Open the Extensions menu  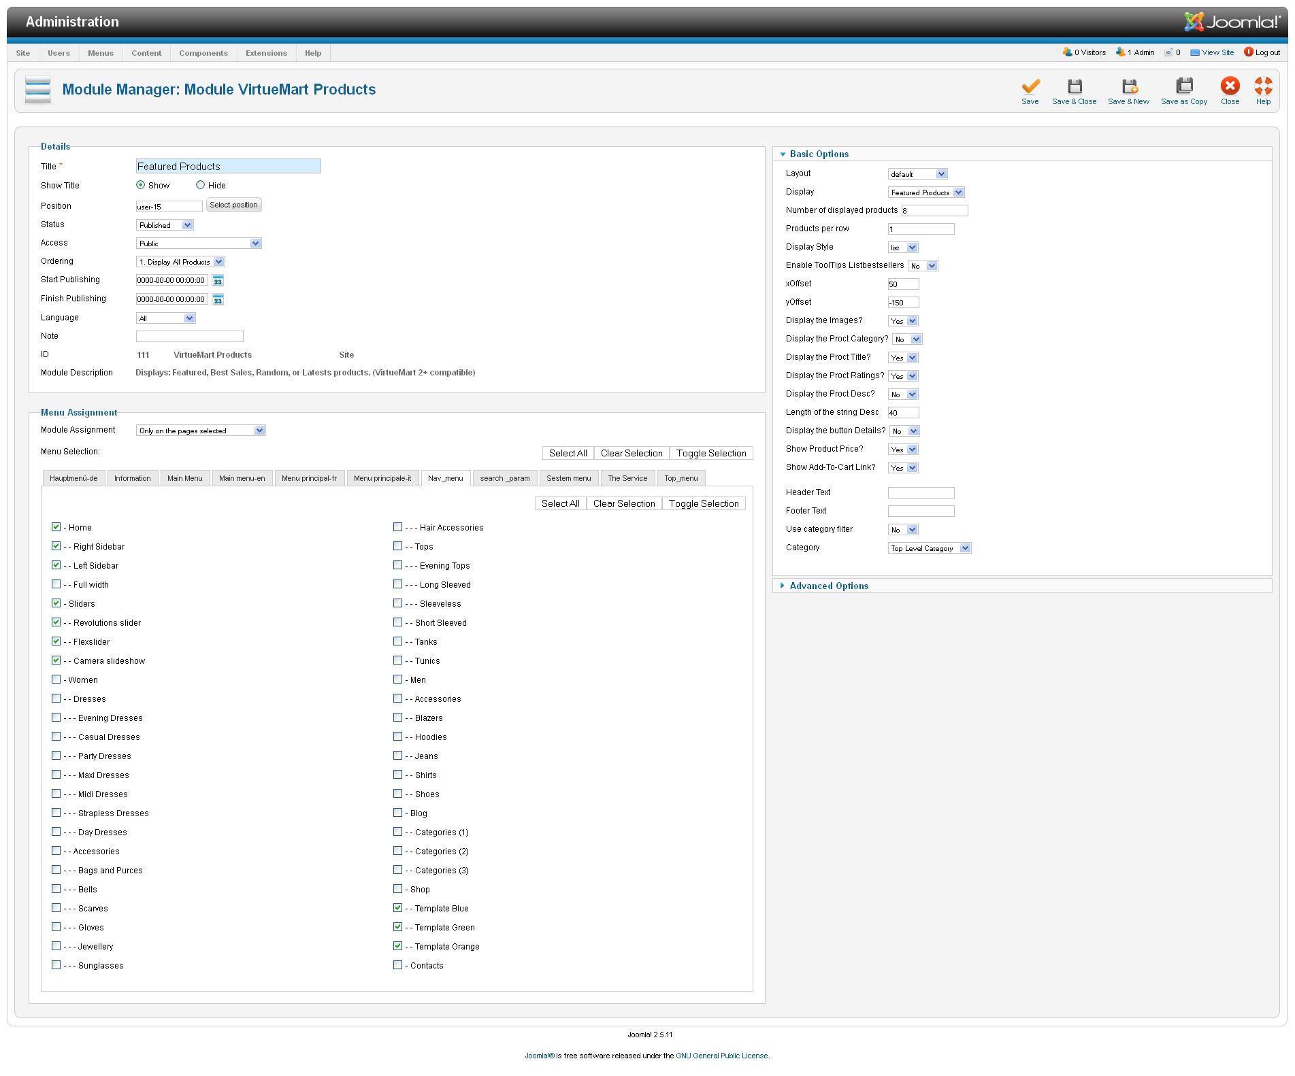(266, 53)
